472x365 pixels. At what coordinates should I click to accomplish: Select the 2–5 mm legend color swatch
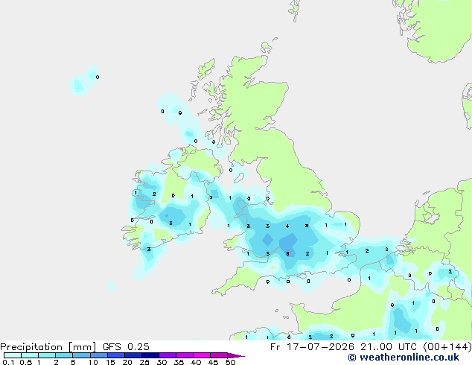[x=64, y=355]
